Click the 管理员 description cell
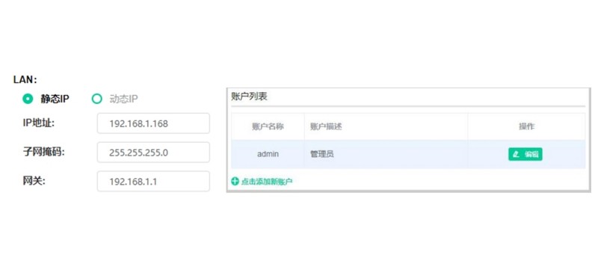598x270 pixels. 386,154
